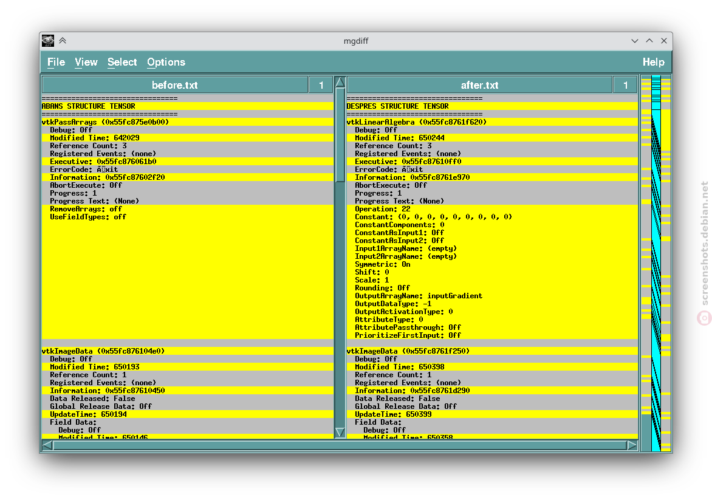Screen dimensions: 712x500
Task: Close the mgdiff window
Action: point(664,41)
